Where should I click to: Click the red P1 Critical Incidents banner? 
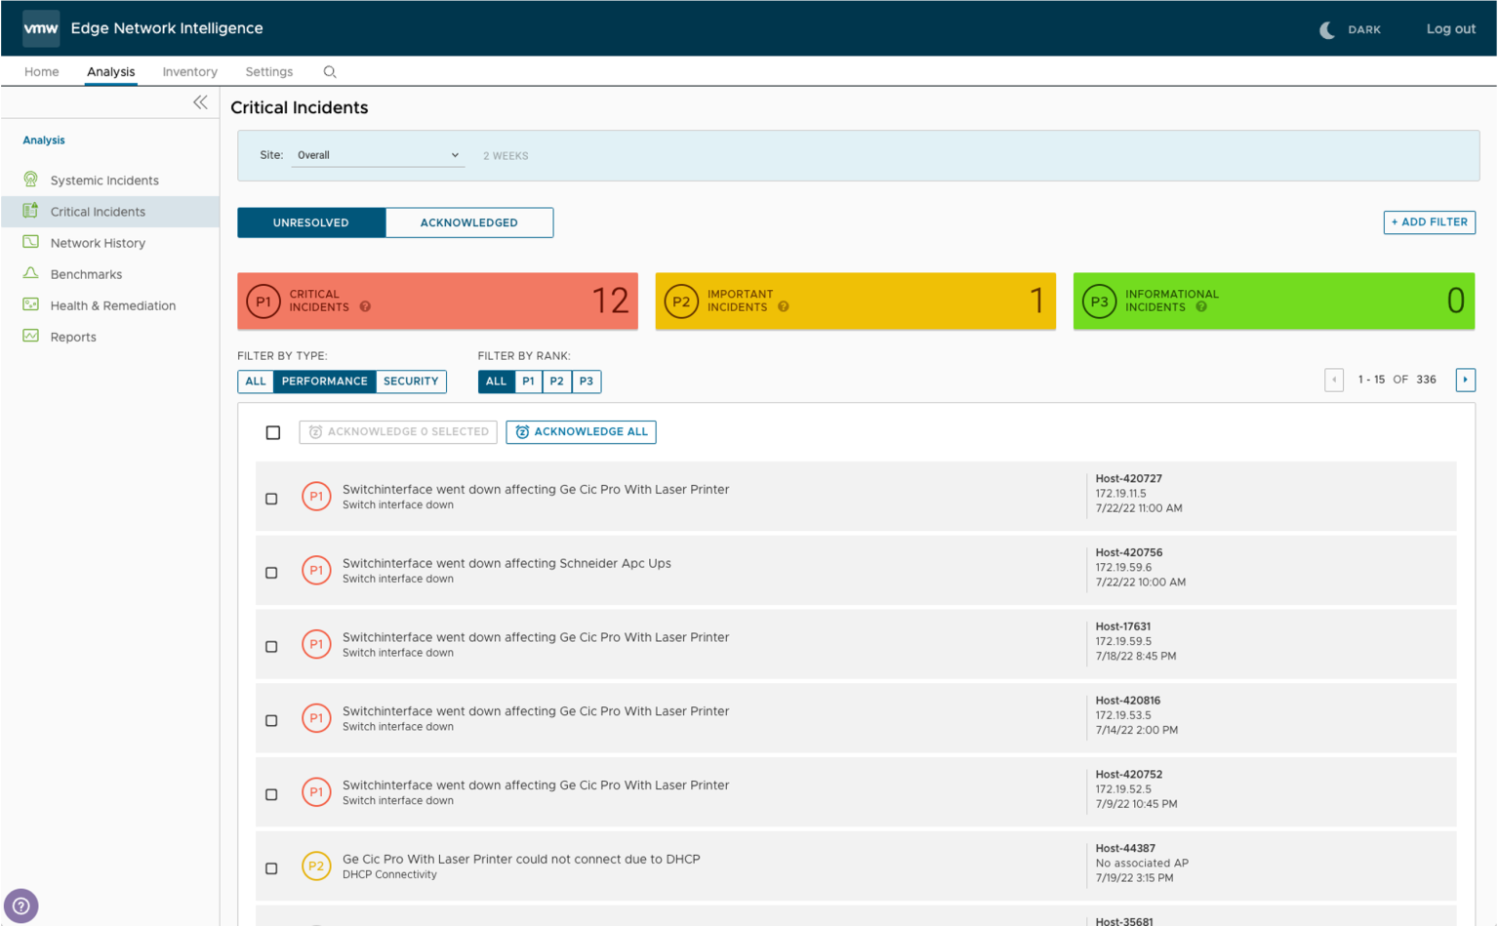436,301
